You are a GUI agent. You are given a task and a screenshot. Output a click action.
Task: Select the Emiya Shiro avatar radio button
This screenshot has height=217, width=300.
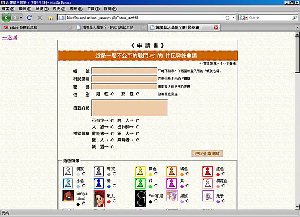point(83,203)
